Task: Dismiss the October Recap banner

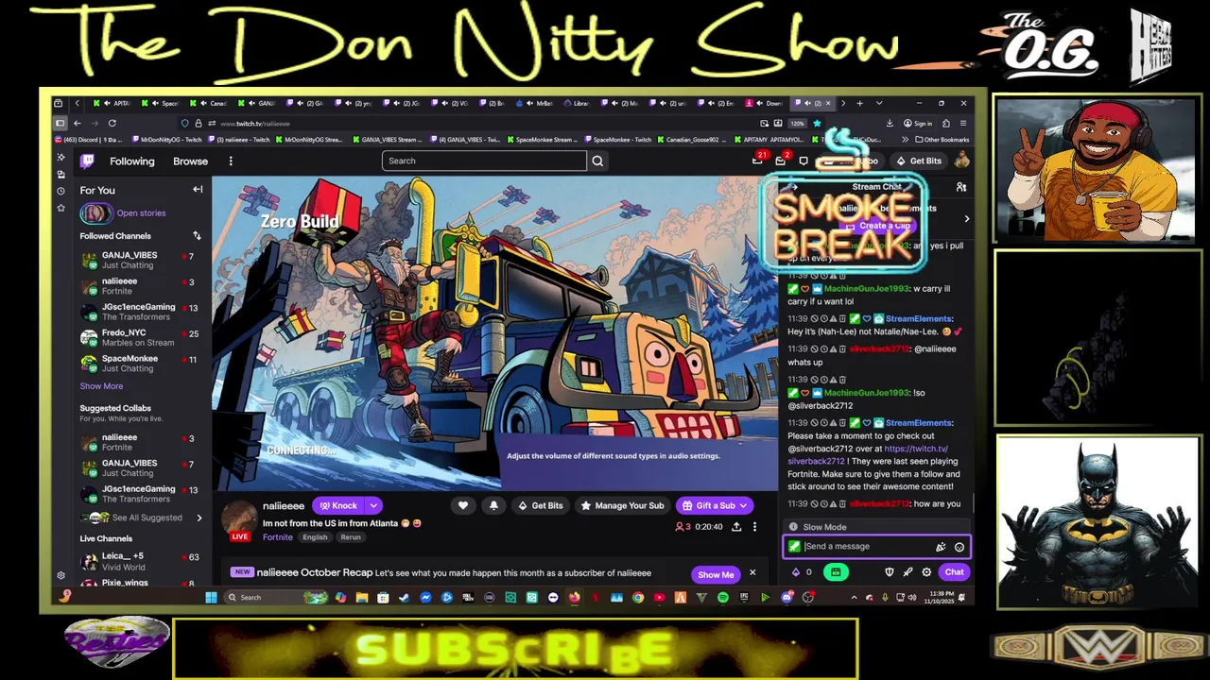Action: pyautogui.click(x=752, y=573)
